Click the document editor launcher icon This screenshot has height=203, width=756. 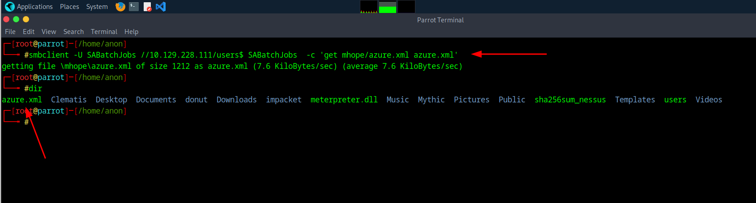click(x=147, y=7)
